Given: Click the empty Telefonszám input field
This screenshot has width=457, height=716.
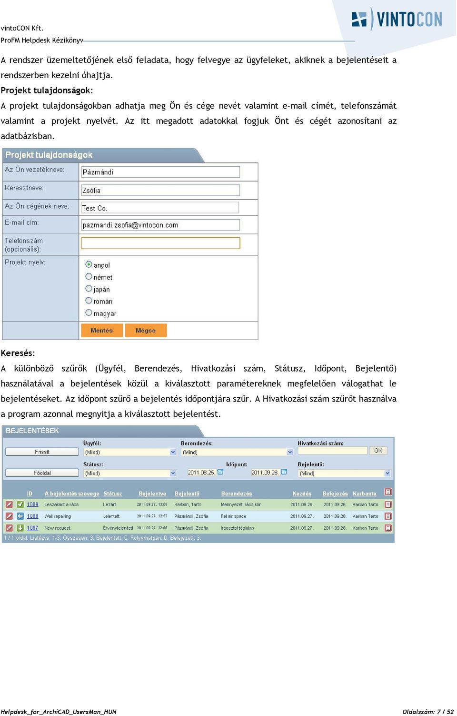Looking at the screenshot, I should click(x=160, y=243).
